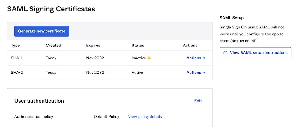The height and width of the screenshot is (134, 300).
Task: Click the yellow warning icon beside Inactive
Action: (x=149, y=58)
